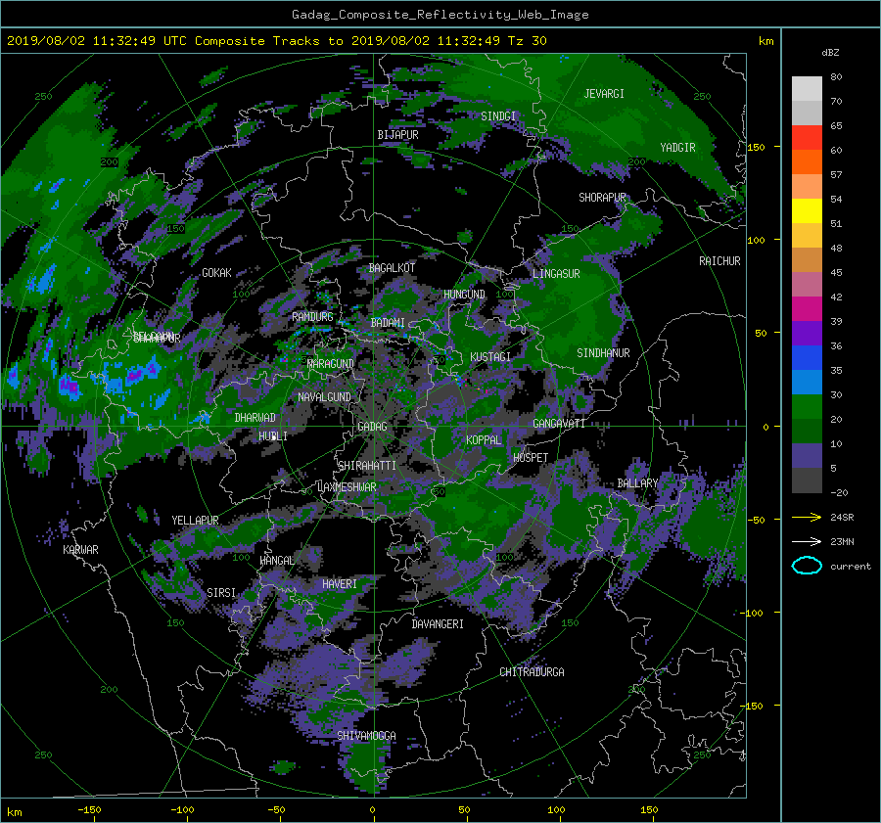Select the light blue 30 dBZ color swatch
Viewport: 881px width, 823px height.
[x=807, y=382]
